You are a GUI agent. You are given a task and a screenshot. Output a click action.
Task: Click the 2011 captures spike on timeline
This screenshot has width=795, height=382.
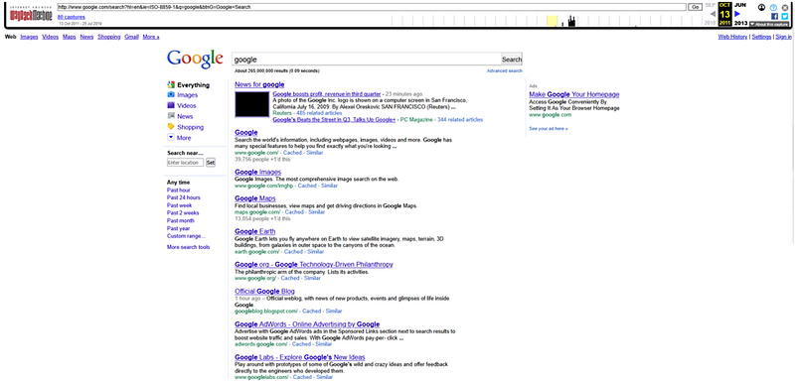coord(571,21)
